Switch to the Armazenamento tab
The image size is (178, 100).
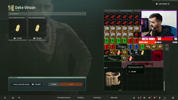pyautogui.click(x=64, y=97)
